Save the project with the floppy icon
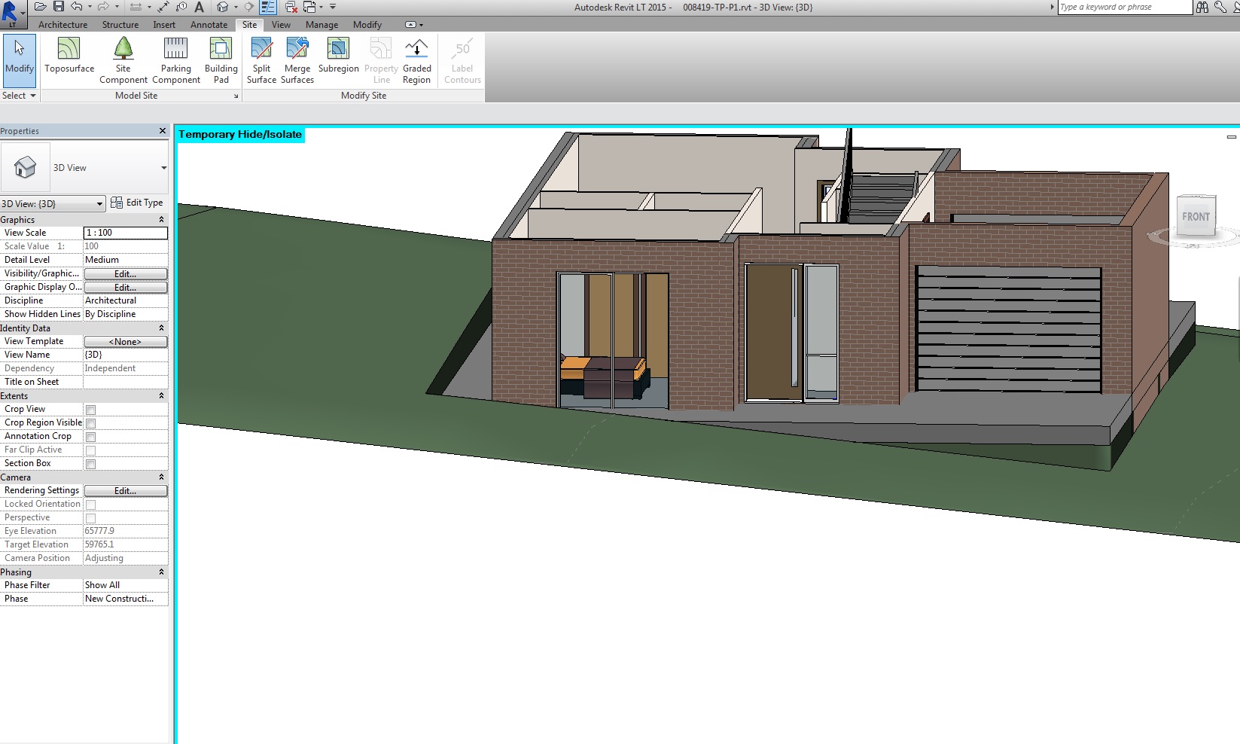The image size is (1240, 744). (59, 7)
